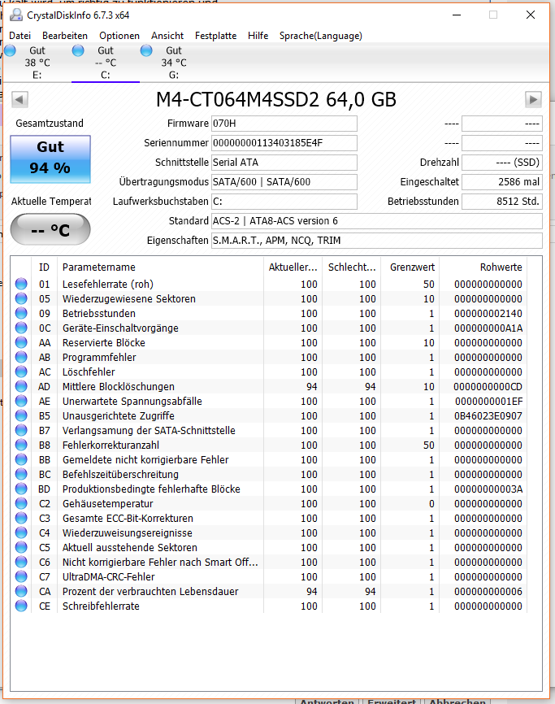
Task: Click status orb of Fehlerkorrekturanzahl row
Action: (x=21, y=445)
